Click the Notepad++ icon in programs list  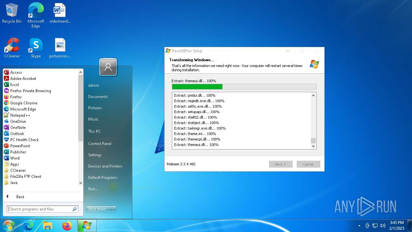6,115
